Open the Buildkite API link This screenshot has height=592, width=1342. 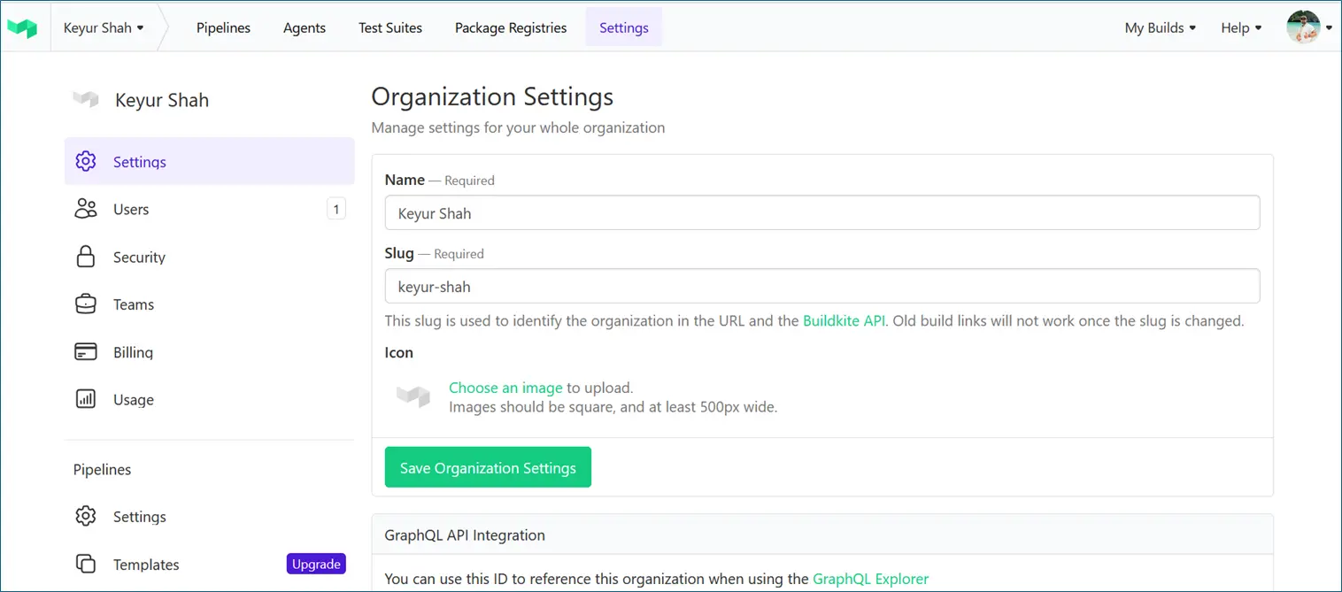844,320
